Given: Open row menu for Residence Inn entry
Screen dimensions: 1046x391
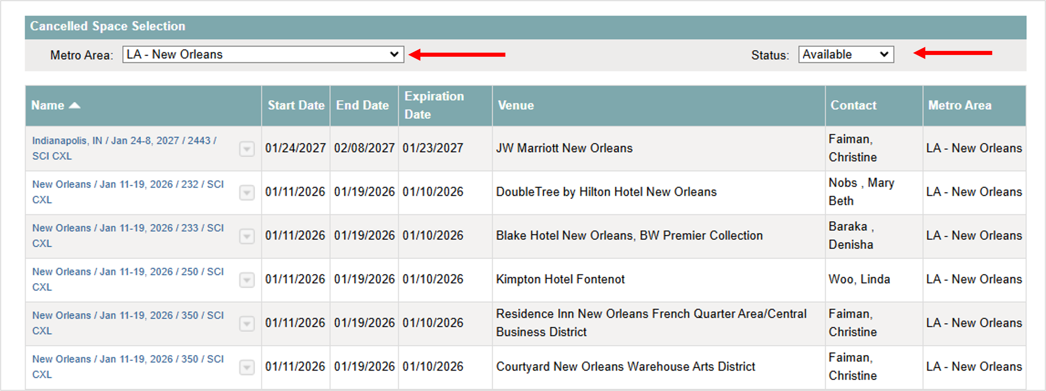Looking at the screenshot, I should coord(246,324).
